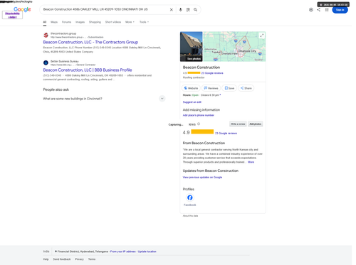
Task: Click the Share button in panel
Action: 246,88
